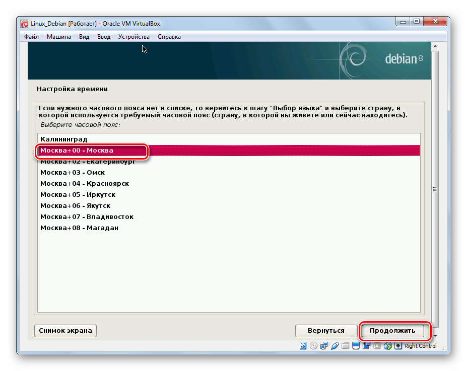This screenshot has height=371, width=467.
Task: Click the USB devices status icon
Action: click(x=335, y=346)
